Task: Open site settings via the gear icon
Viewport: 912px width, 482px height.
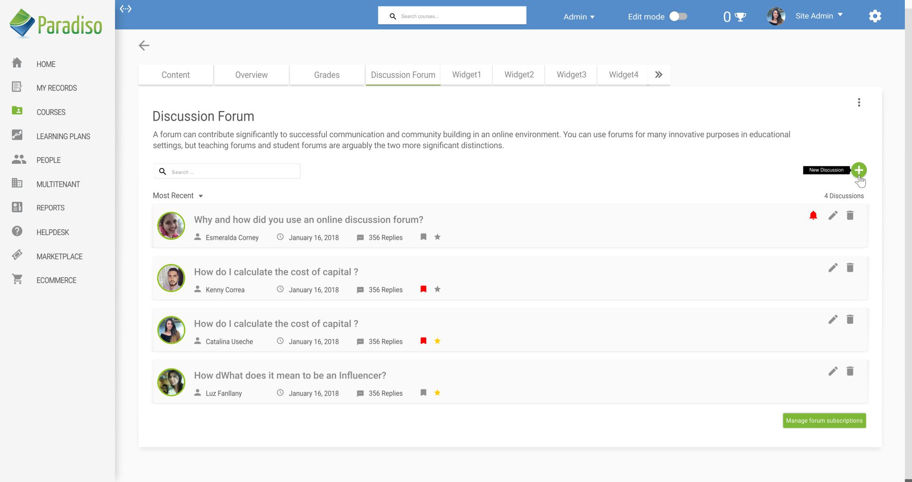Action: (x=875, y=16)
